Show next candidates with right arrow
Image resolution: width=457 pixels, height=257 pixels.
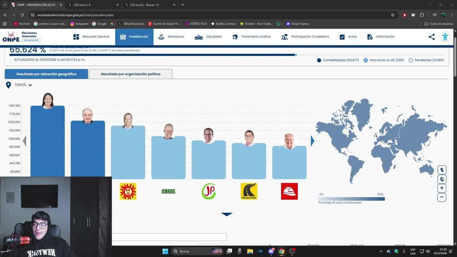click(312, 141)
